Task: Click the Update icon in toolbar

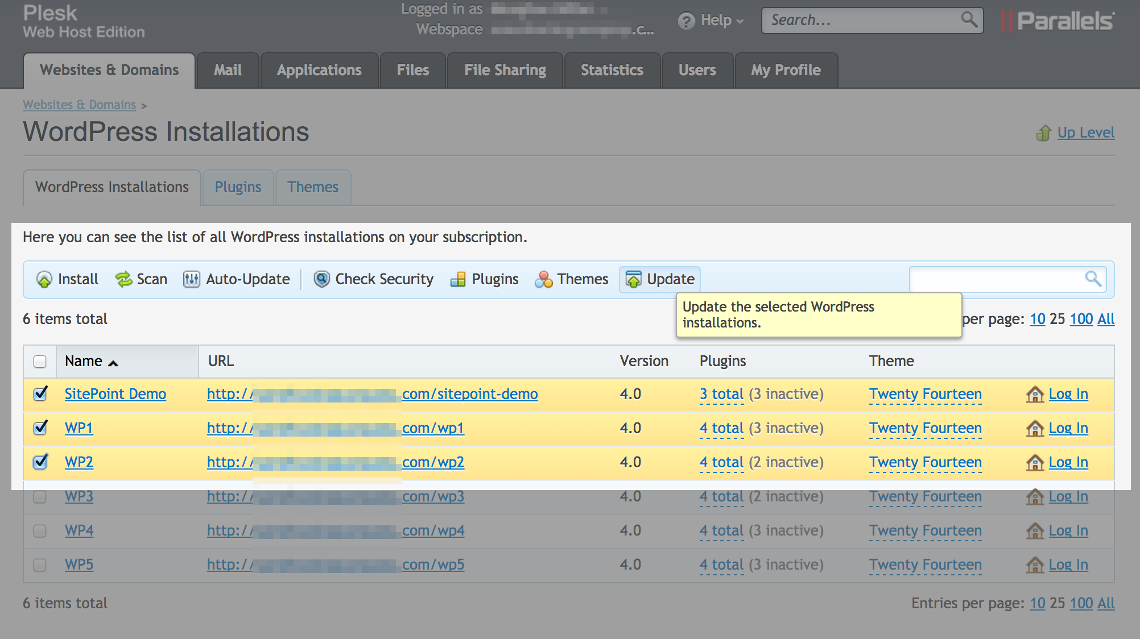Action: pyautogui.click(x=633, y=279)
